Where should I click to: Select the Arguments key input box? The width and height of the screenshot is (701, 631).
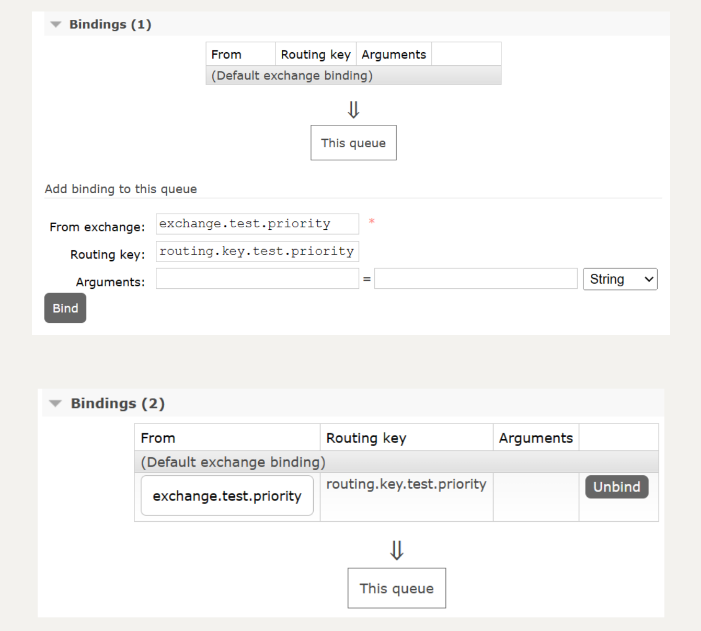click(257, 279)
